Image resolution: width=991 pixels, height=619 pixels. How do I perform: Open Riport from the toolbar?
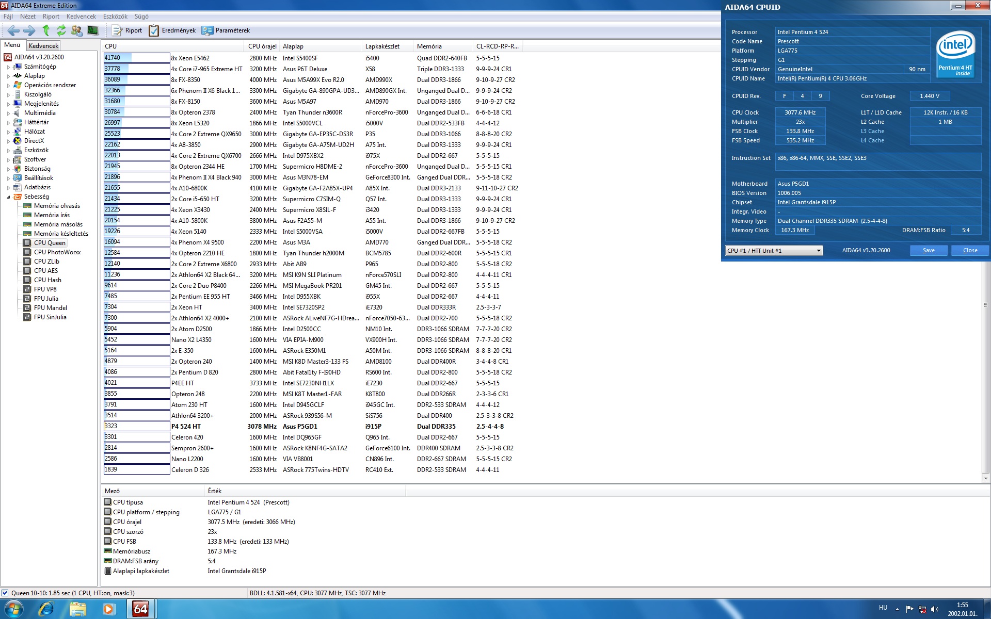[127, 30]
